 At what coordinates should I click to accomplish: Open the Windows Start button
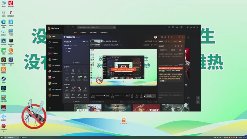coord(2,137)
